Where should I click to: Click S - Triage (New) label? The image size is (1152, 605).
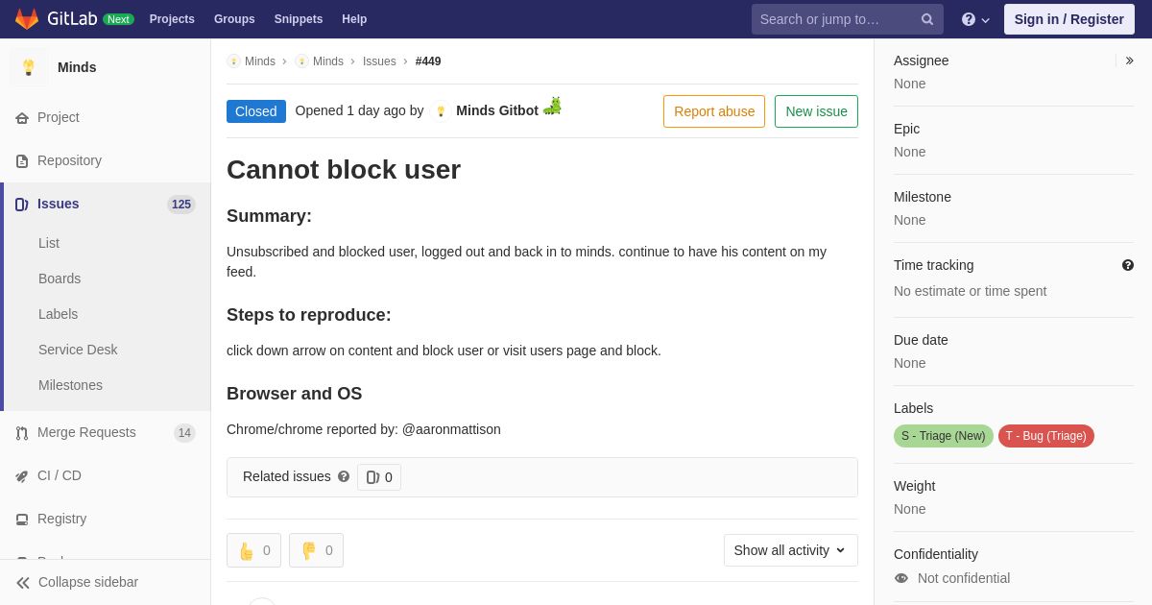(944, 436)
